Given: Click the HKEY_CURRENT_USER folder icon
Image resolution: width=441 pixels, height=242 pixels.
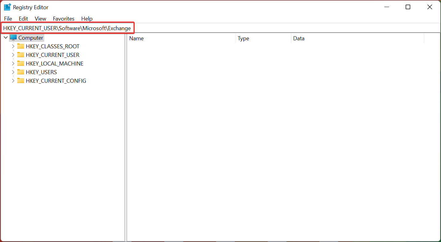Looking at the screenshot, I should 21,55.
